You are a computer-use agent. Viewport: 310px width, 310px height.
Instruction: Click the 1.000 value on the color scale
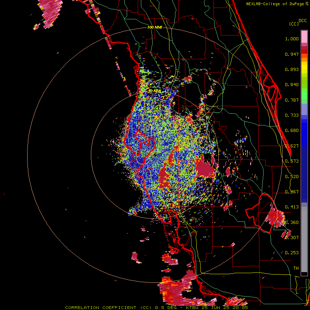point(292,39)
